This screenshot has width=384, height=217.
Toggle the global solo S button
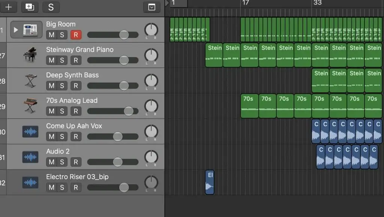pyautogui.click(x=51, y=7)
